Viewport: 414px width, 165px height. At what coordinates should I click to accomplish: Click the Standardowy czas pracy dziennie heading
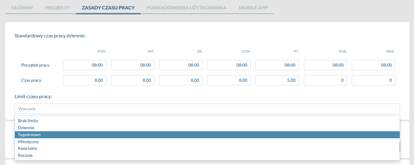[50, 36]
